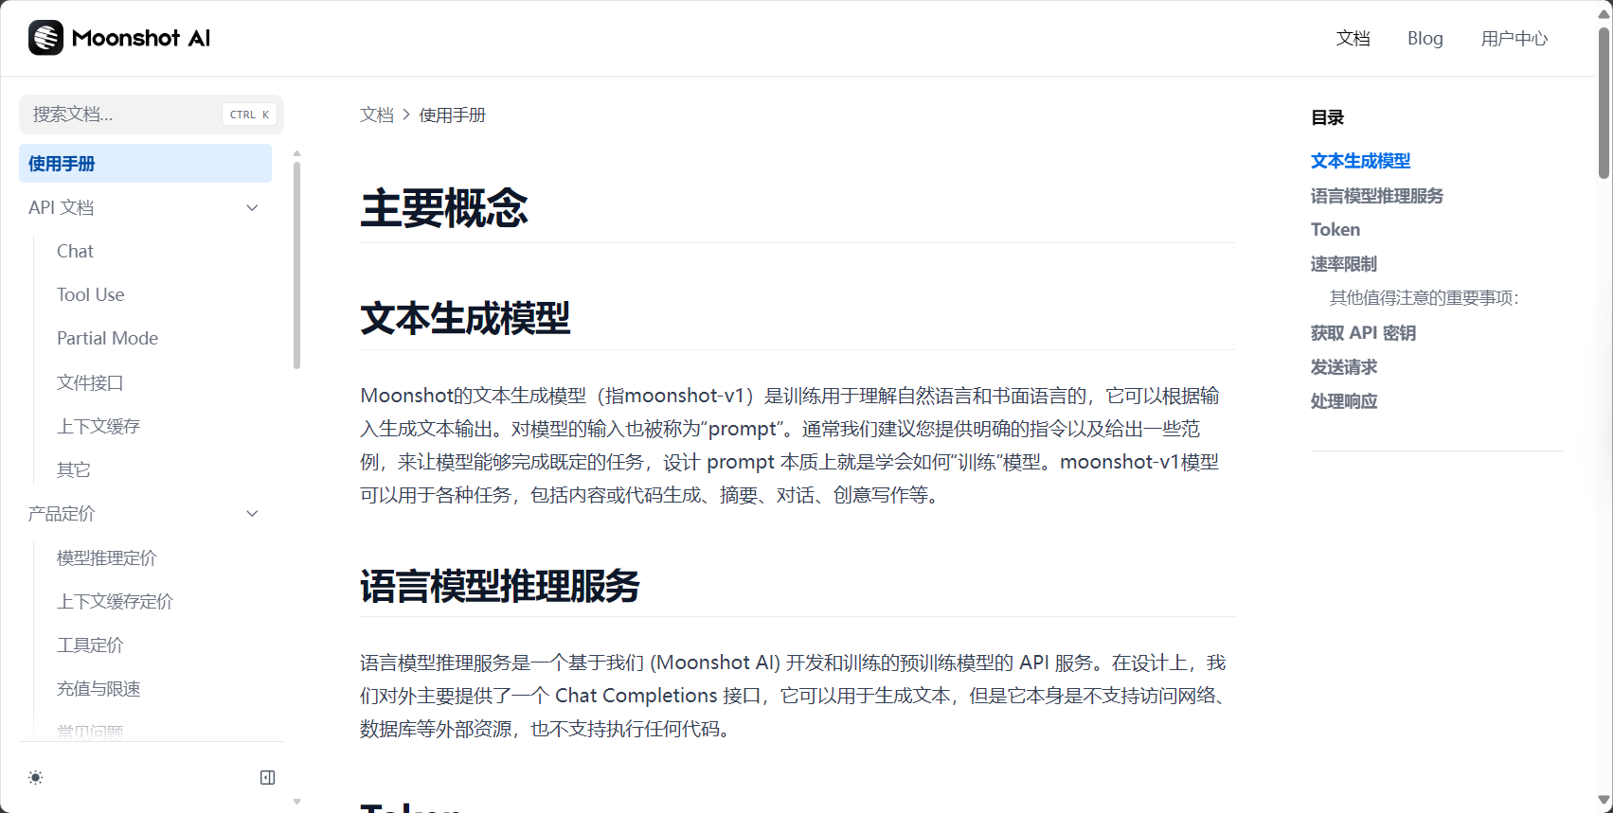Select 使用手册 in the sidebar
This screenshot has width=1613, height=813.
[145, 164]
